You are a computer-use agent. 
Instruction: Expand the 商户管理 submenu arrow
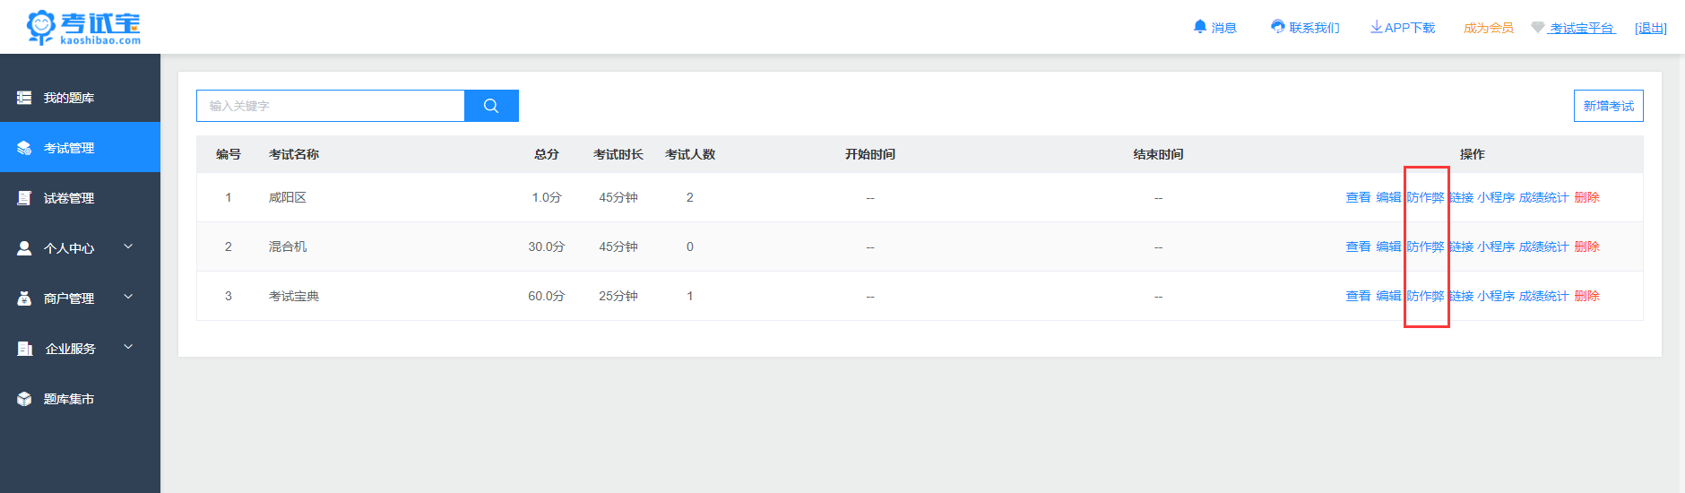click(128, 297)
